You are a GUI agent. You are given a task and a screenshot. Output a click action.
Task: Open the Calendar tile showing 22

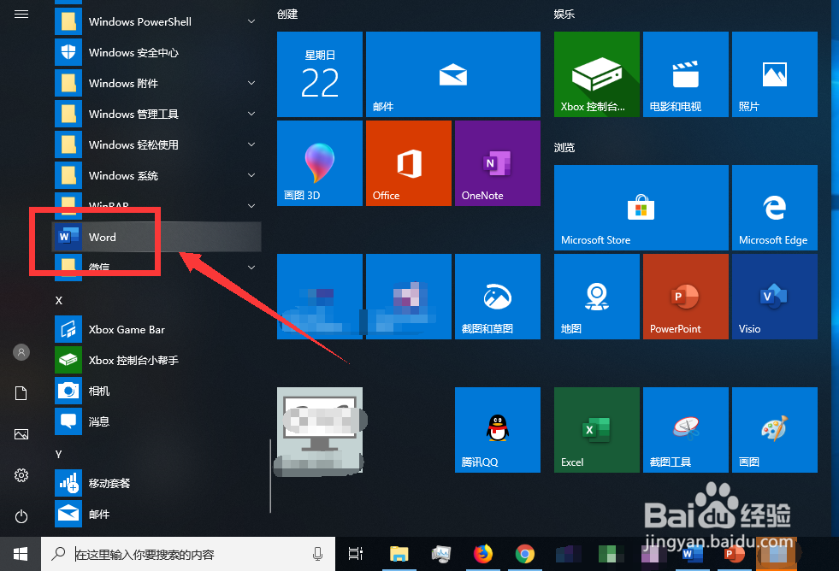coord(320,74)
